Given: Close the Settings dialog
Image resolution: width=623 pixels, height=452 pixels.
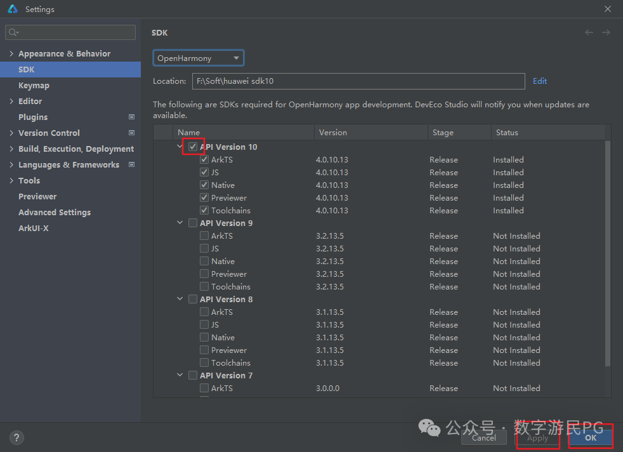Looking at the screenshot, I should 608,9.
